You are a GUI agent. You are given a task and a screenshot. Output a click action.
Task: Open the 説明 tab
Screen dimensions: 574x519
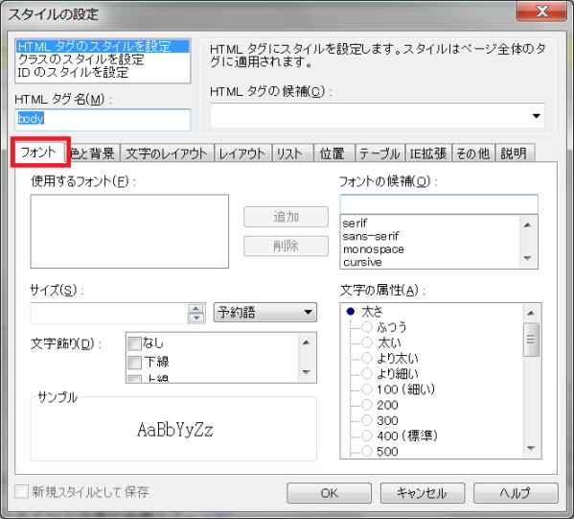coord(514,153)
